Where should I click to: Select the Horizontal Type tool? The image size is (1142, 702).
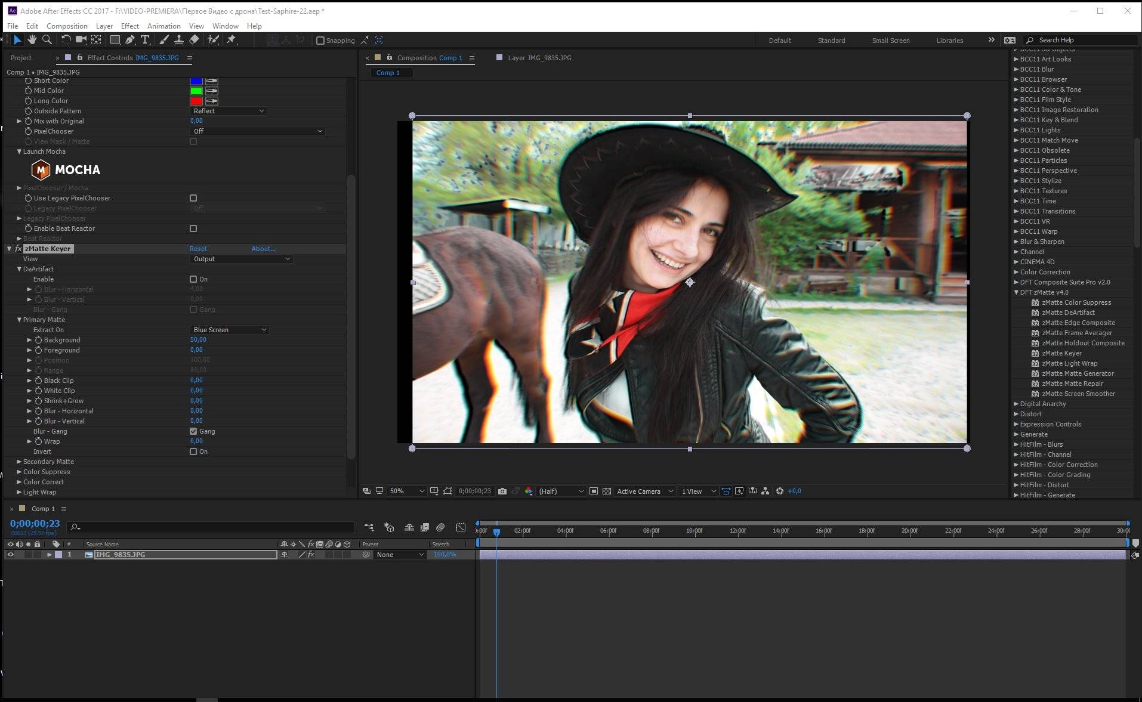(x=145, y=40)
